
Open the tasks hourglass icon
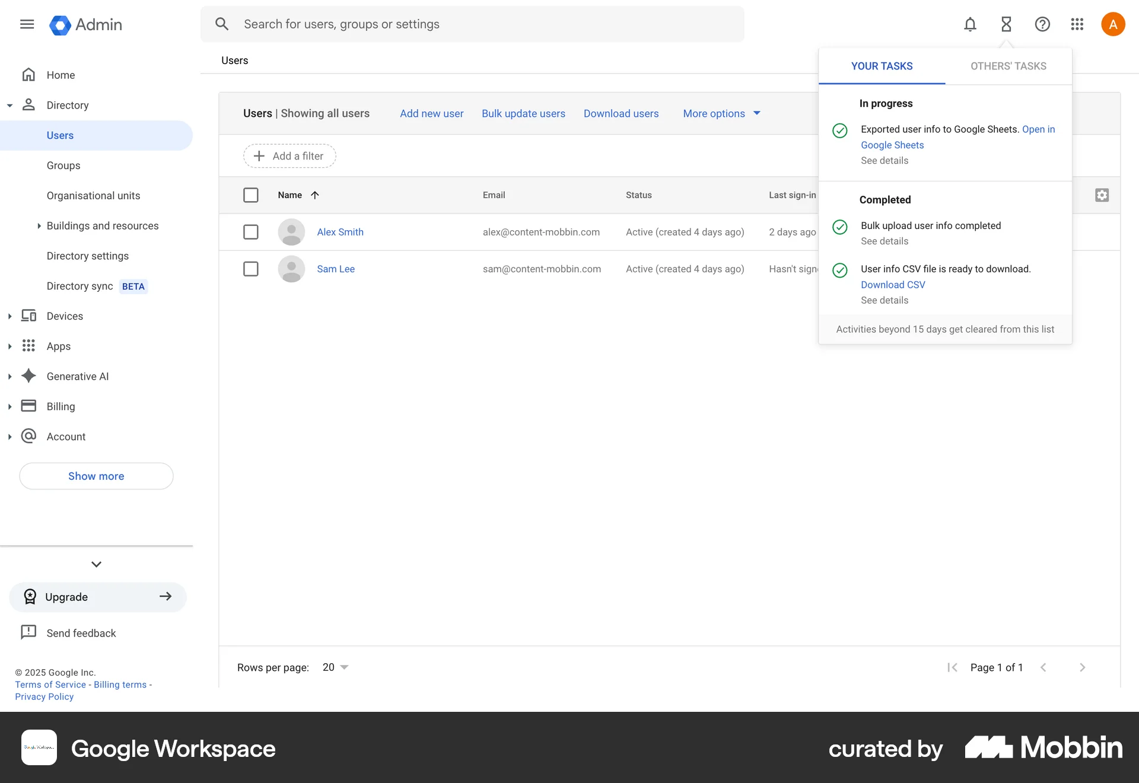[x=1006, y=24]
